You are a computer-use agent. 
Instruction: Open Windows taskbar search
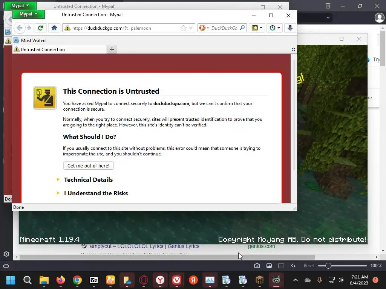click(x=27, y=280)
